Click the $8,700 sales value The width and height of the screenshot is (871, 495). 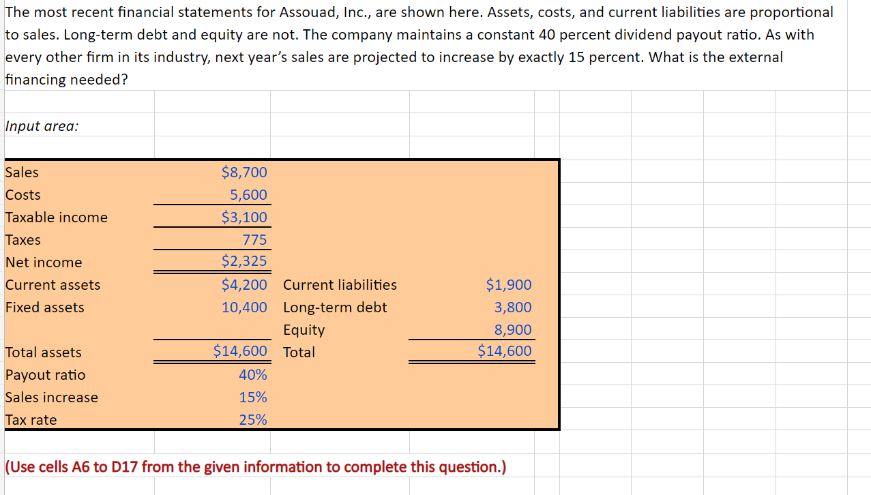click(244, 172)
